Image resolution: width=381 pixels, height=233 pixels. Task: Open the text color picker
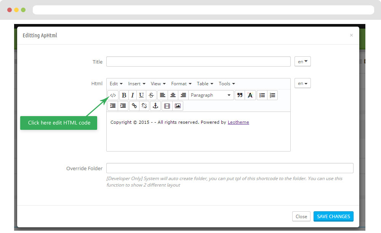(250, 95)
